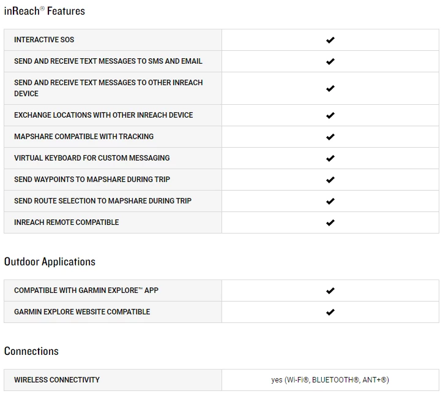Click the Wi-Fi, Bluetooth, ANT+ value text
The image size is (443, 399).
pos(330,380)
